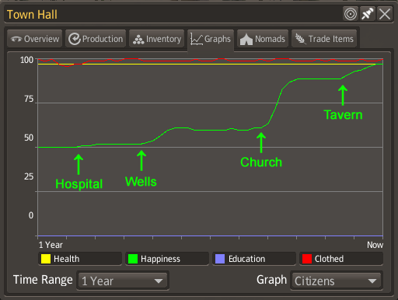Open the Trade Items tab
The image size is (398, 300).
324,39
